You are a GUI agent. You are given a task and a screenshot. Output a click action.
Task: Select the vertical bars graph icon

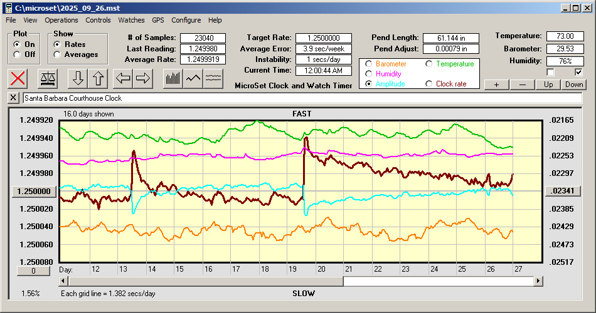(173, 78)
